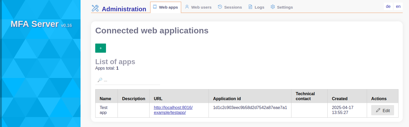Click the MFA Server title in the sidebar
The image size is (409, 127).
click(35, 24)
